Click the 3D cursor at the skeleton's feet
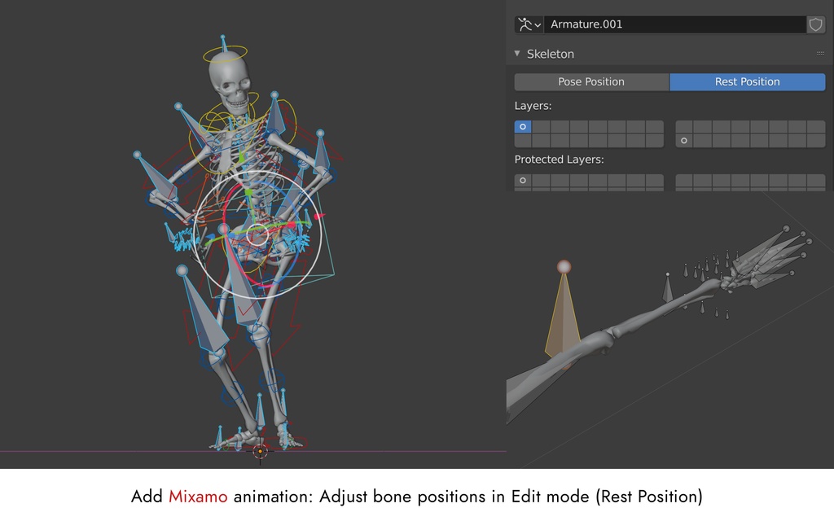The width and height of the screenshot is (834, 521). 260,452
